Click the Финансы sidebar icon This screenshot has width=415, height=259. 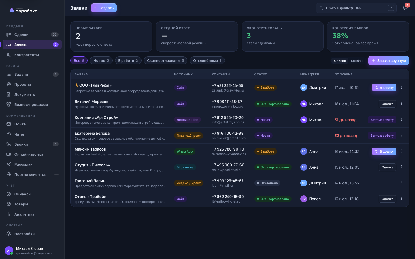point(9,194)
